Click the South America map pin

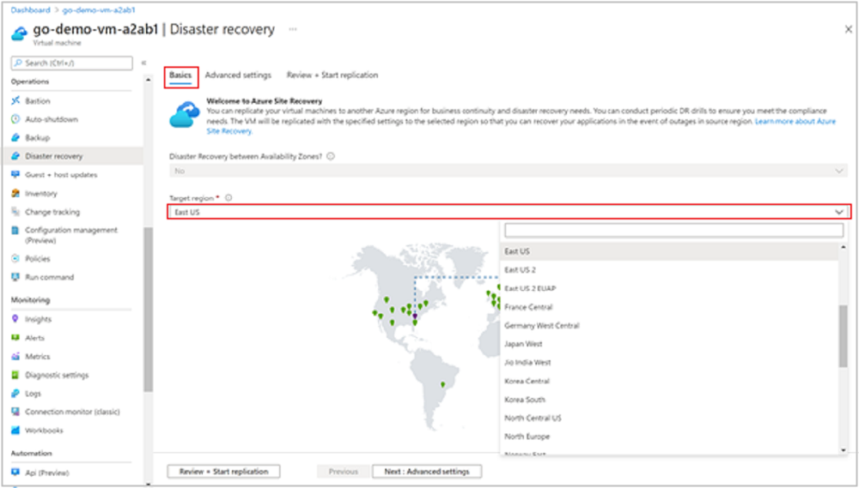(443, 385)
